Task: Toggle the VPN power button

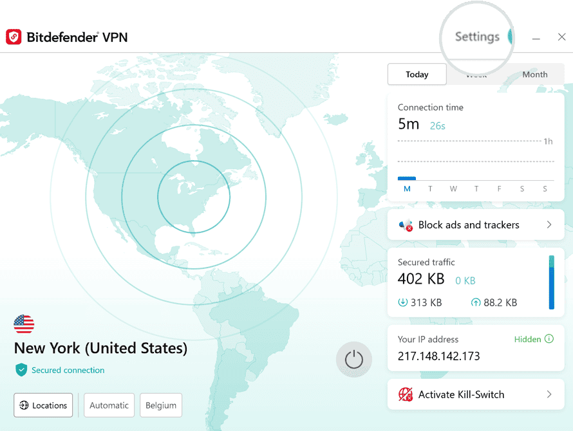Action: [353, 360]
